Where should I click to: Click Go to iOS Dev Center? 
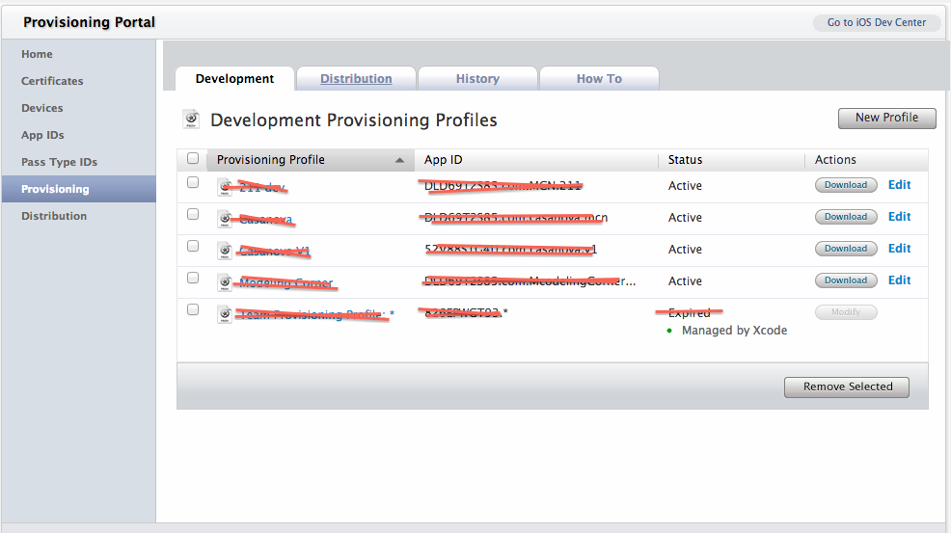coord(877,22)
